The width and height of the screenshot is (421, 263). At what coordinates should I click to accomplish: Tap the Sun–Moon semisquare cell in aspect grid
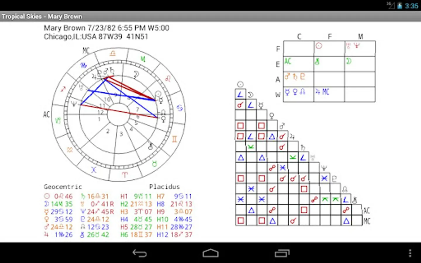(240, 94)
